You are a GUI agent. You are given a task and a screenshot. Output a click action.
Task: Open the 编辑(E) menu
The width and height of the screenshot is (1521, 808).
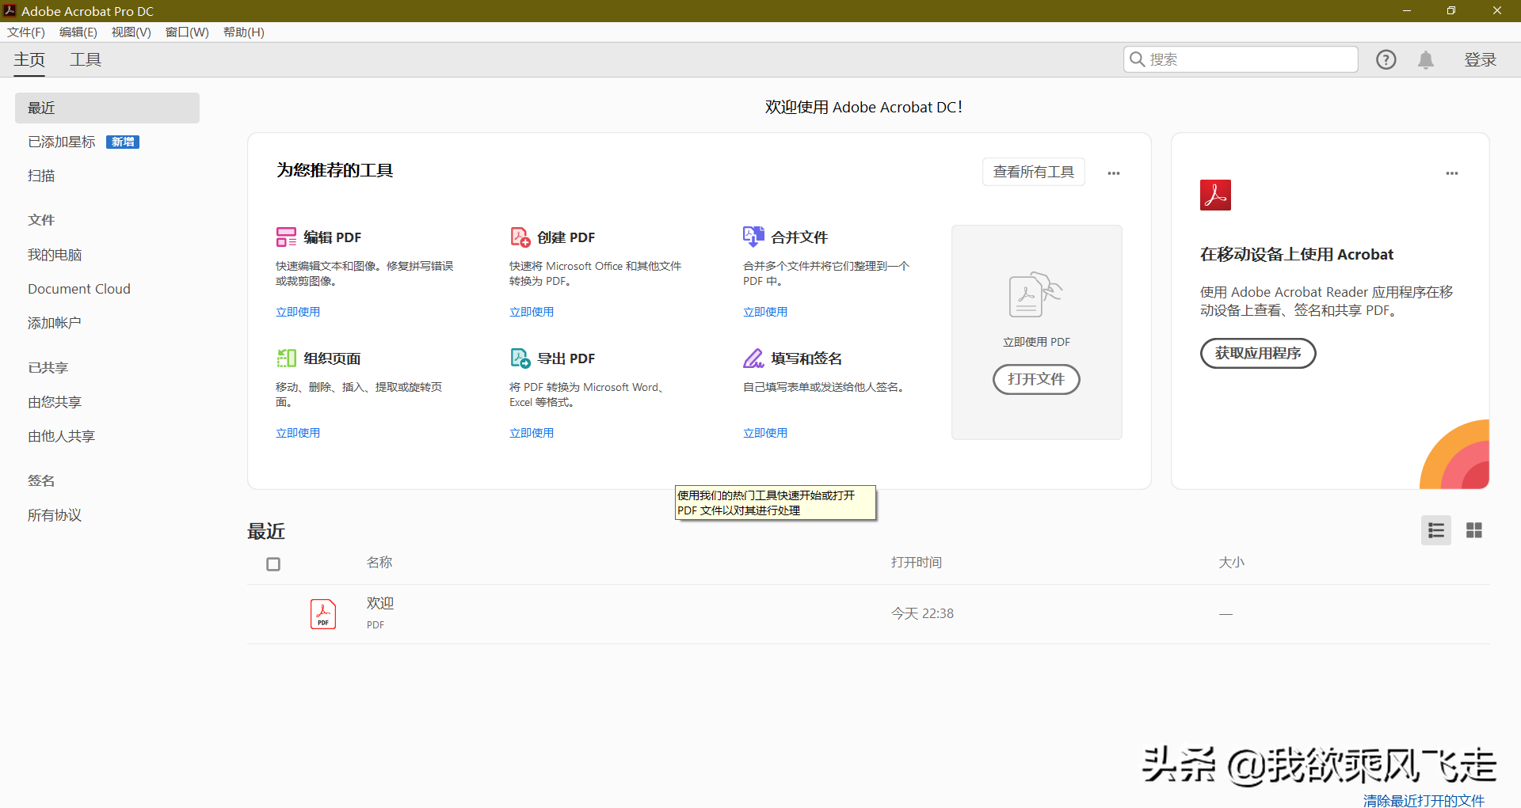point(78,32)
